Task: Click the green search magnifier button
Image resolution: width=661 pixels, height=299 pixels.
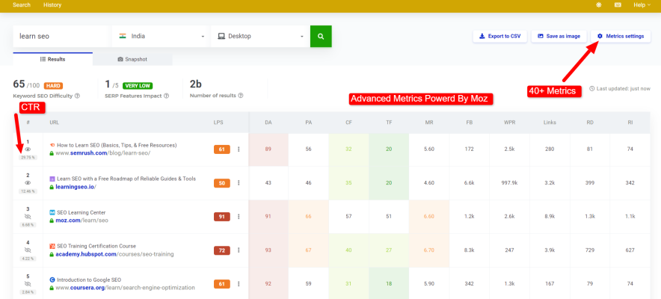Action: tap(321, 36)
